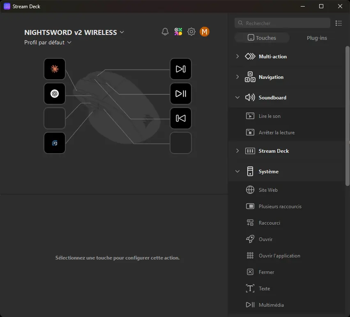The width and height of the screenshot is (350, 317).
Task: Select the Lire le son label
Action: [269, 116]
